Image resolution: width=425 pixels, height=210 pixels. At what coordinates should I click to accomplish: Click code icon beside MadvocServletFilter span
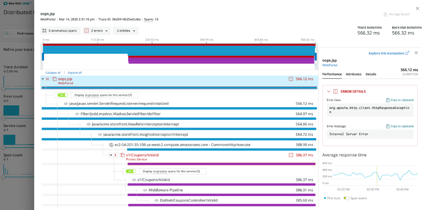tap(77, 114)
